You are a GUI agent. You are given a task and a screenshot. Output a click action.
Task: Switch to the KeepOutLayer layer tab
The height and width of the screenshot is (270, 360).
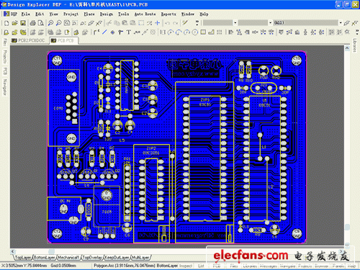[x=117, y=258]
